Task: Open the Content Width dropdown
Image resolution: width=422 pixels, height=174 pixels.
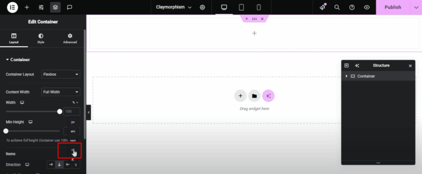Action: (61, 92)
